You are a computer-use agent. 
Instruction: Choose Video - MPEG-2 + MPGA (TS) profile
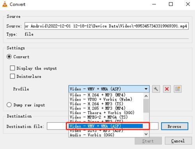click(x=106, y=117)
